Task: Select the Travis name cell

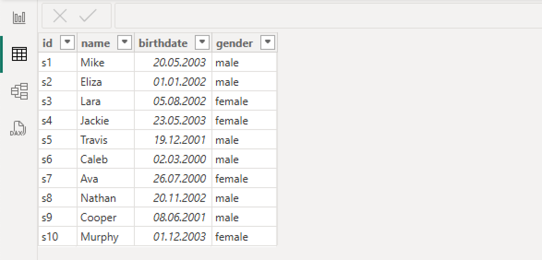Action: pyautogui.click(x=106, y=140)
